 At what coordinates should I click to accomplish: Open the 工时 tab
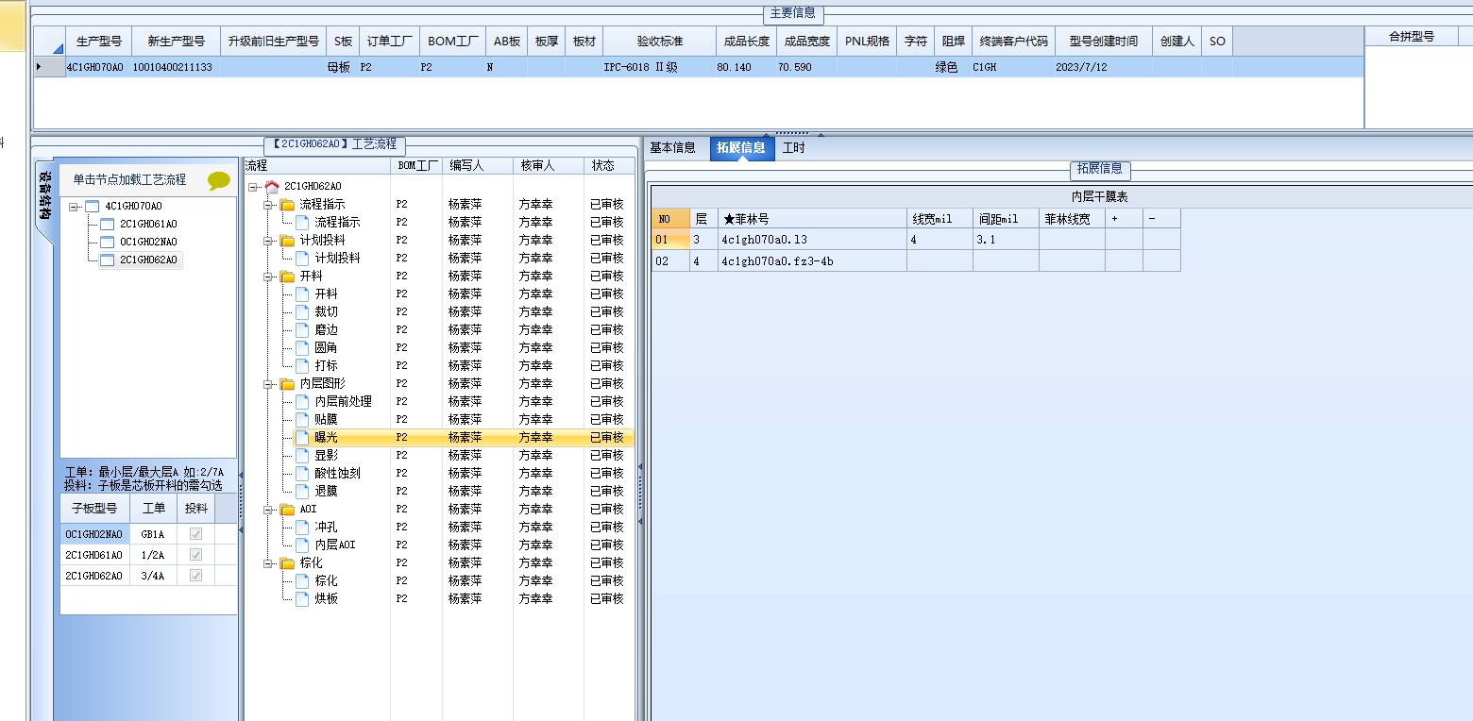click(794, 147)
